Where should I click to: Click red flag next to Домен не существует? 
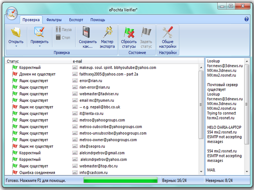pyautogui.click(x=15, y=74)
